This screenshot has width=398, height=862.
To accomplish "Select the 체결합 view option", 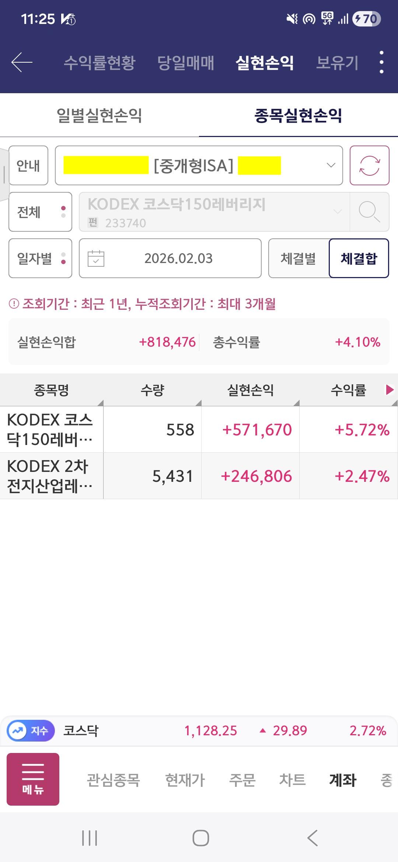I will [359, 258].
